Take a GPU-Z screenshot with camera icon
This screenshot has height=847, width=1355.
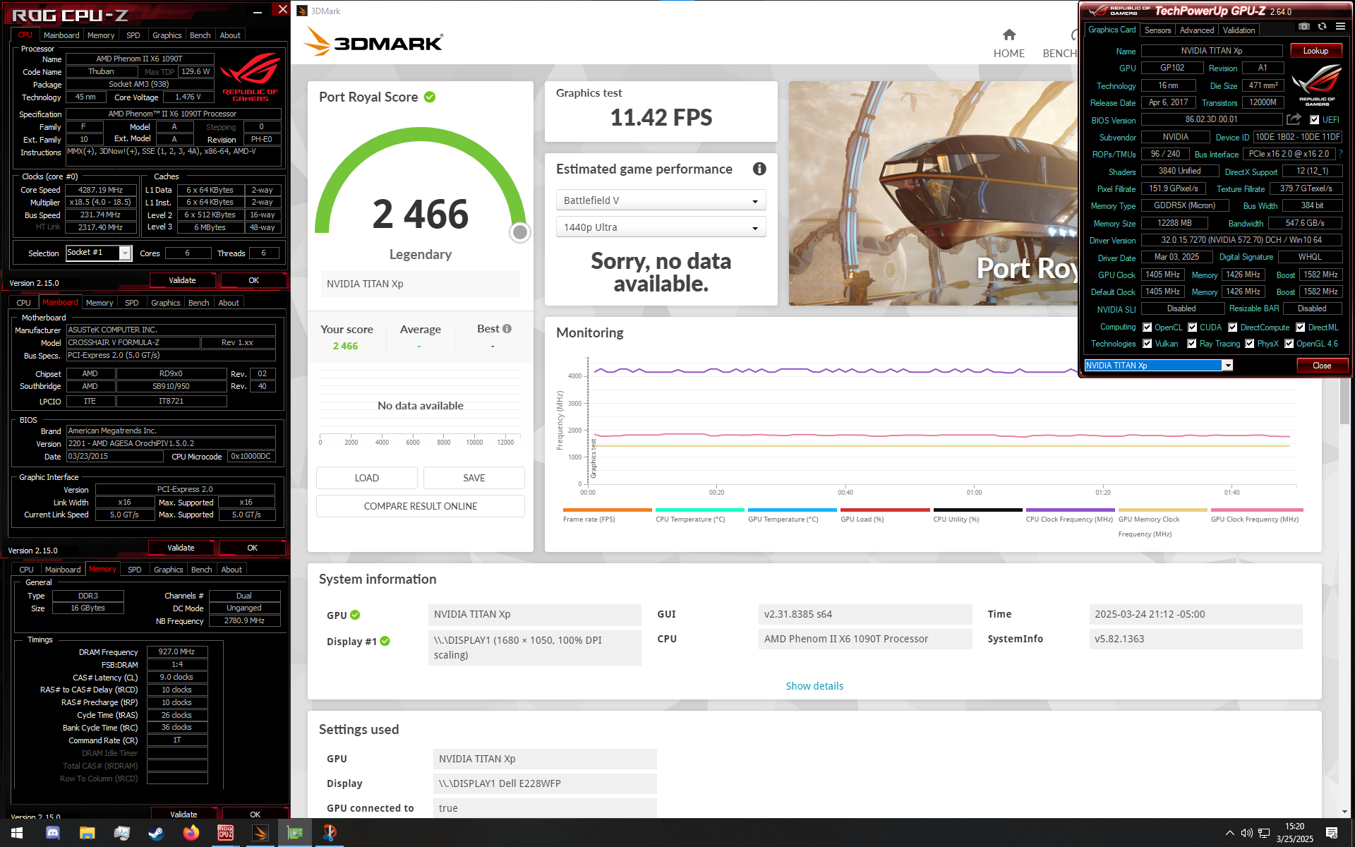(1304, 27)
